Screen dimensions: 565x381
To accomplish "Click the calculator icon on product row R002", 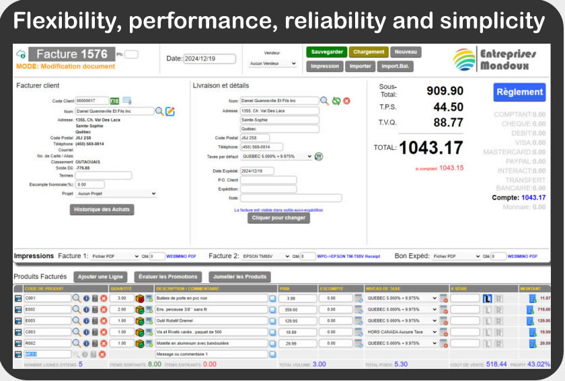I will click(95, 343).
